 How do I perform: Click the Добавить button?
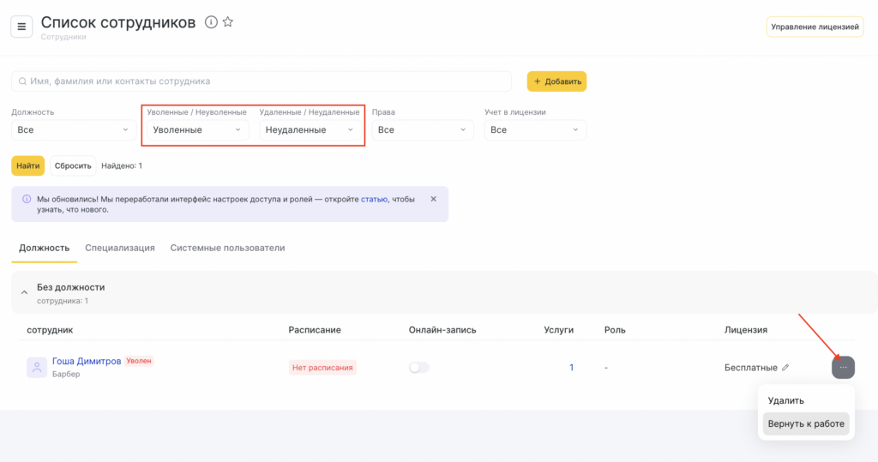(x=556, y=81)
